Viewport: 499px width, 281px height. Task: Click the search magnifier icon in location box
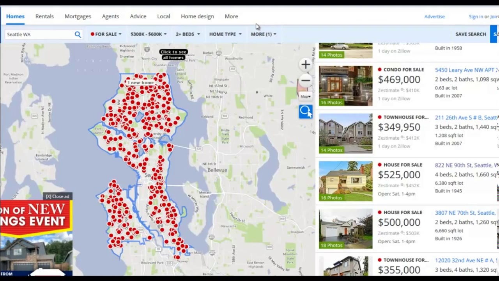click(x=78, y=34)
